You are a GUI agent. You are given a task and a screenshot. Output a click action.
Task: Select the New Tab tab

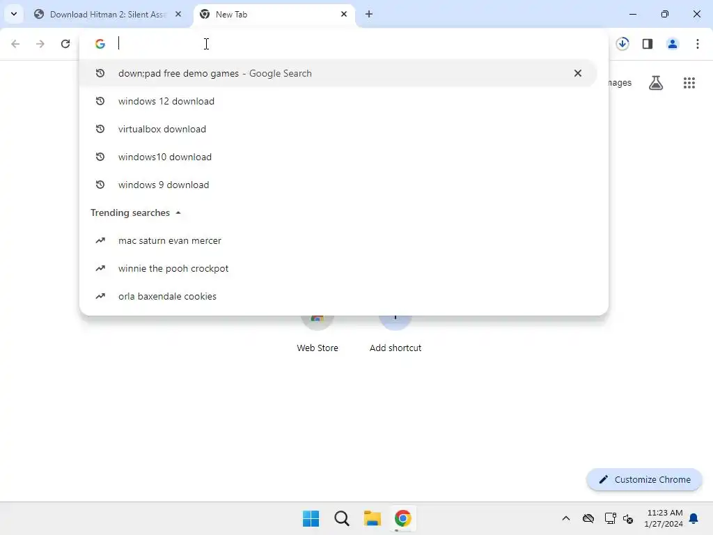tap(273, 15)
